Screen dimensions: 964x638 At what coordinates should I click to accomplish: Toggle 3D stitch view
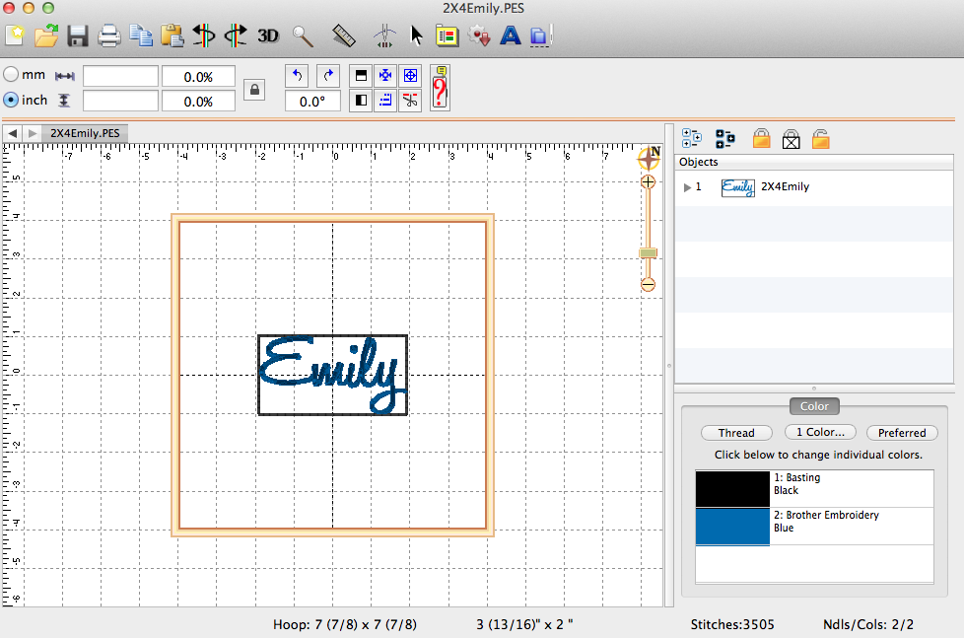coord(265,35)
